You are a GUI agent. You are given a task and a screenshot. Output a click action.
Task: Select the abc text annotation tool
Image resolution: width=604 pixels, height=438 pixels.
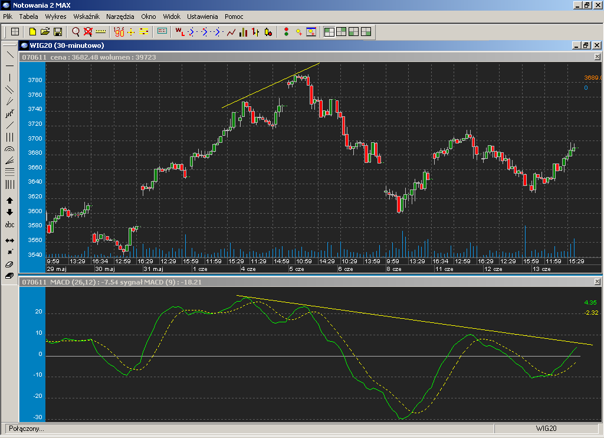(x=9, y=225)
